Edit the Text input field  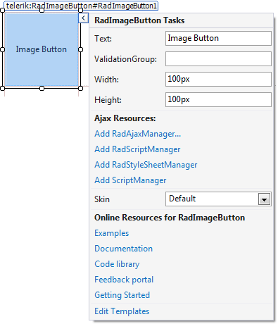pos(218,38)
